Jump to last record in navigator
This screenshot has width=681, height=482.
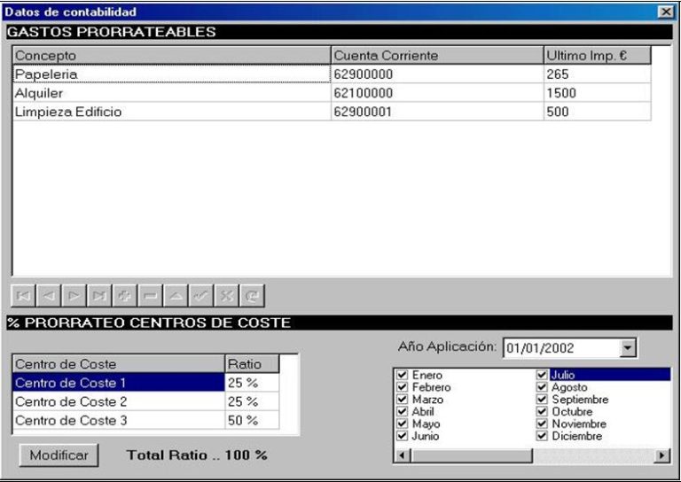[x=98, y=295]
